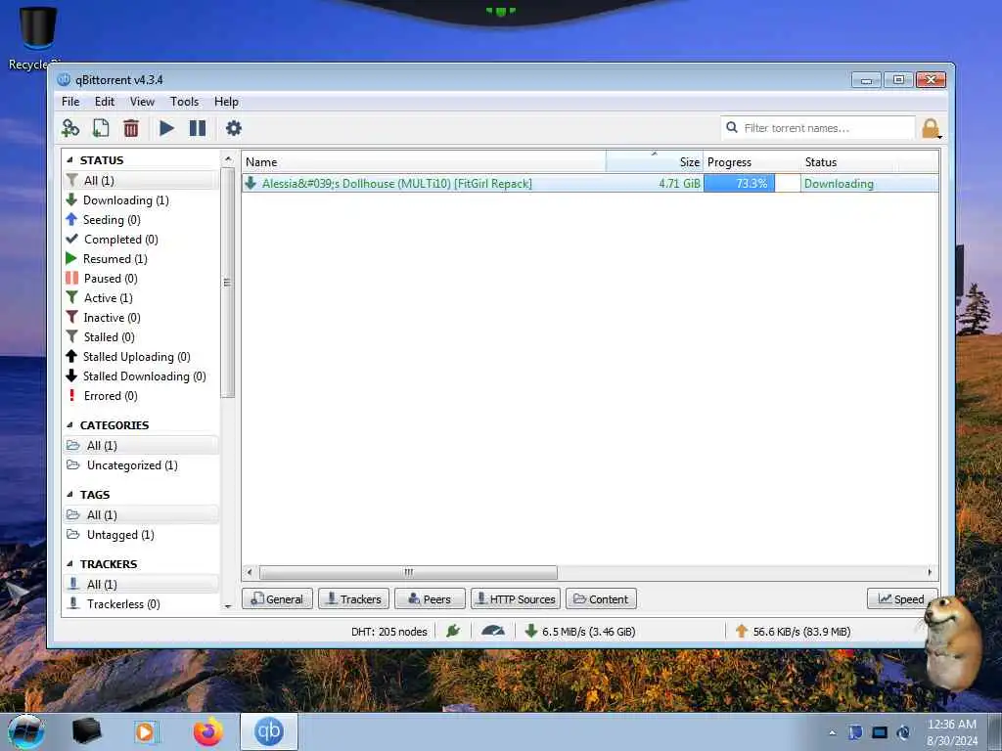This screenshot has height=751, width=1002.
Task: Collapse the STATUS section
Action: pyautogui.click(x=69, y=160)
